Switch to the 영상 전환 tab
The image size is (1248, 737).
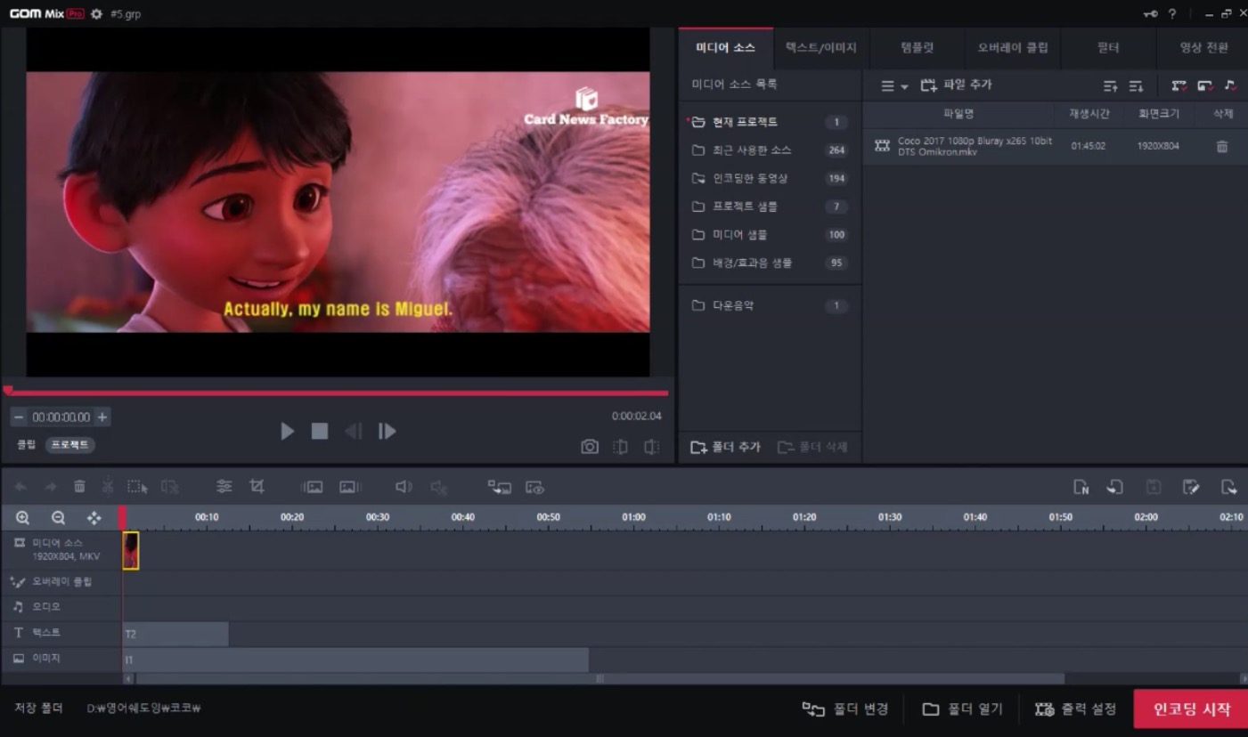pos(1203,47)
